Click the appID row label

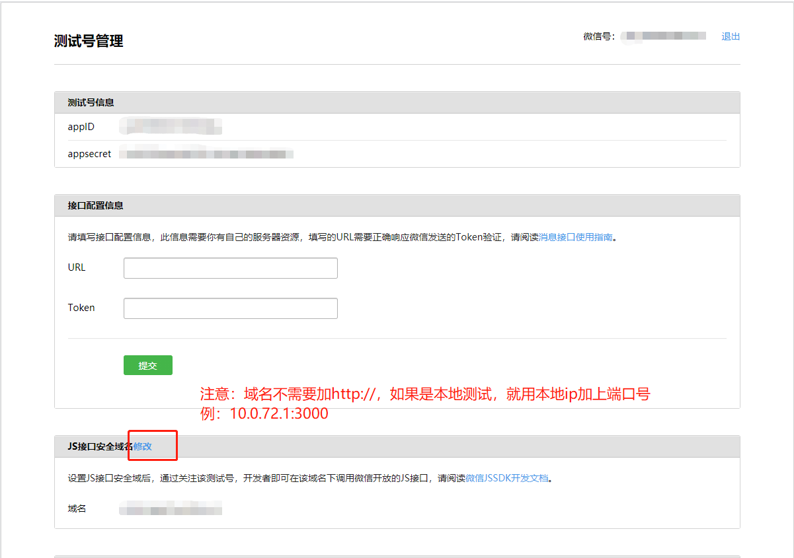pyautogui.click(x=81, y=126)
